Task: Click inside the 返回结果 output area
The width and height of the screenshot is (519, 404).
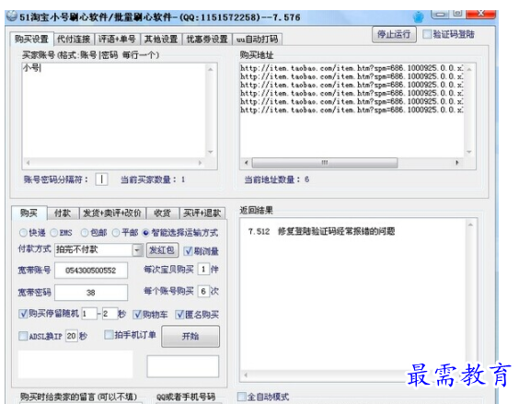Action: click(352, 294)
